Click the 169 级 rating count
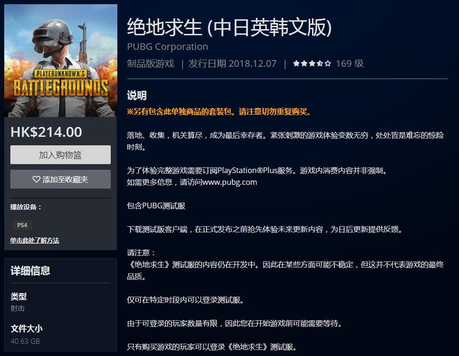 click(x=350, y=63)
